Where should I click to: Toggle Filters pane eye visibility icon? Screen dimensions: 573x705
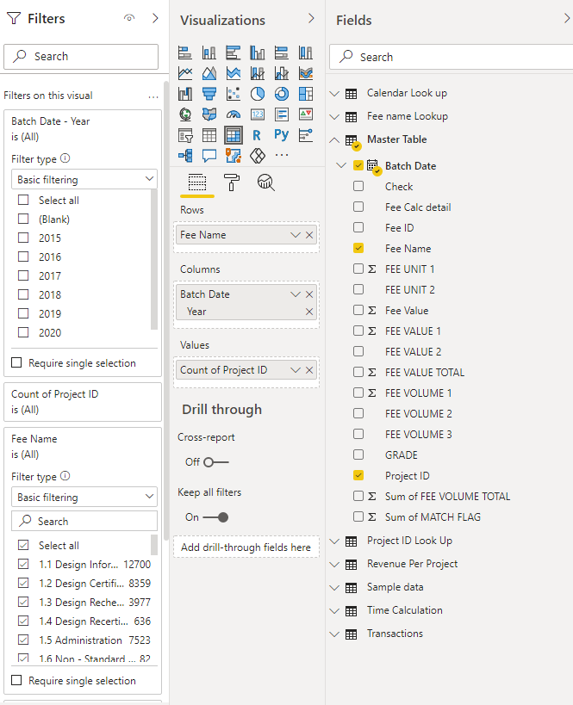point(129,18)
